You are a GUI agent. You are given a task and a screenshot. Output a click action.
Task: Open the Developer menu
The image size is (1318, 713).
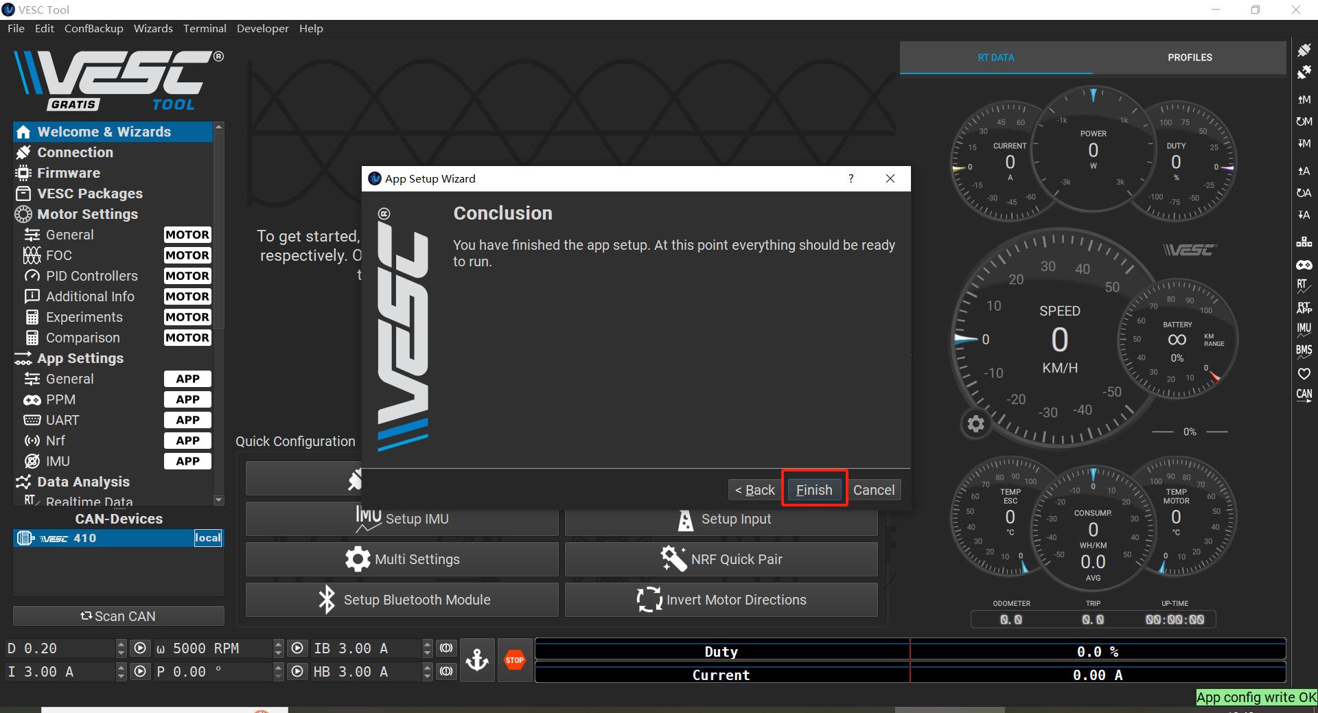click(x=263, y=29)
